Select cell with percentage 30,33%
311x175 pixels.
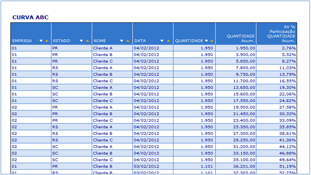click(x=276, y=114)
